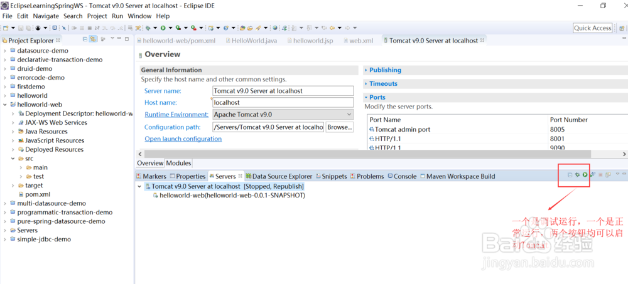Open the Project Explorer View Menu triangle

point(112,38)
